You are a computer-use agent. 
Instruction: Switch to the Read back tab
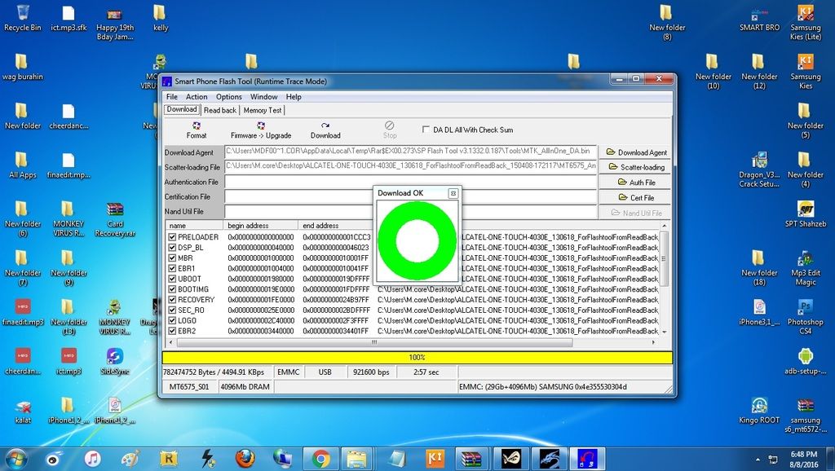point(219,110)
